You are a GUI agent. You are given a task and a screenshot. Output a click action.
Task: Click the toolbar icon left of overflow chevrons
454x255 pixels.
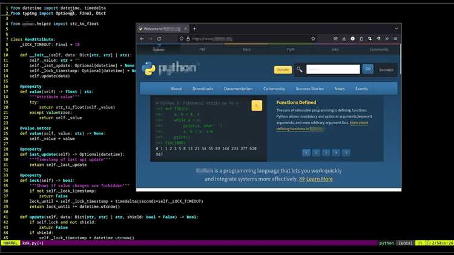378,39
